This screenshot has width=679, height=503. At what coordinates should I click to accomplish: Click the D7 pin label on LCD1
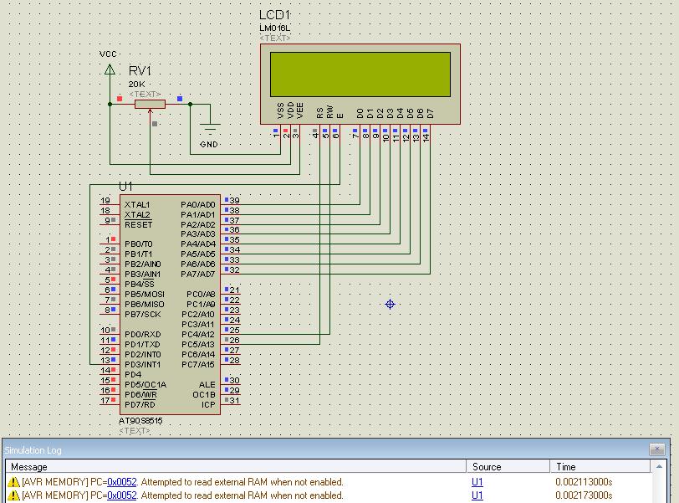coord(430,114)
